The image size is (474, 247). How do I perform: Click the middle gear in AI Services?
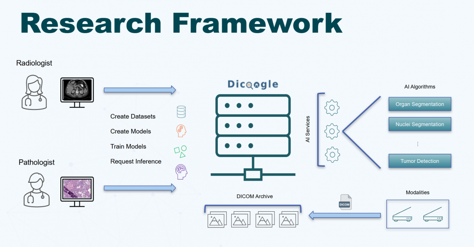pos(332,131)
